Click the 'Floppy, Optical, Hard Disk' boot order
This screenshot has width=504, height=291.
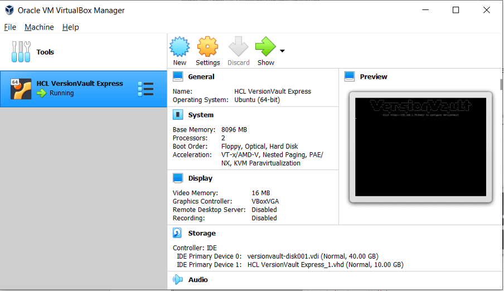click(x=259, y=146)
